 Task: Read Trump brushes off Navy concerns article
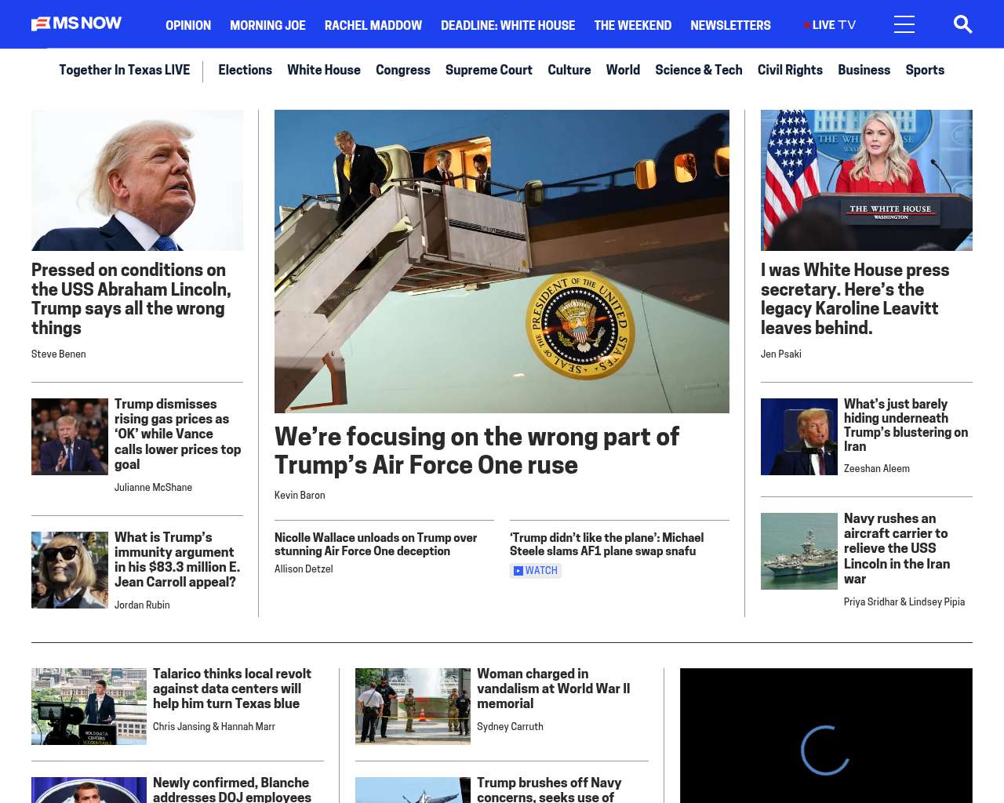coord(549,790)
